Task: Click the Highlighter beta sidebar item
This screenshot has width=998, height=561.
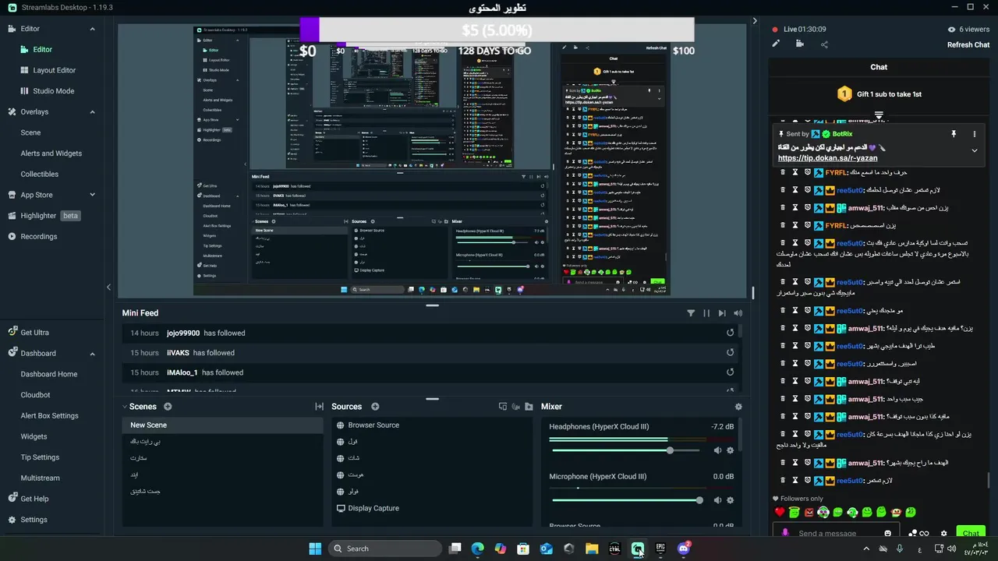Action: pyautogui.click(x=44, y=216)
